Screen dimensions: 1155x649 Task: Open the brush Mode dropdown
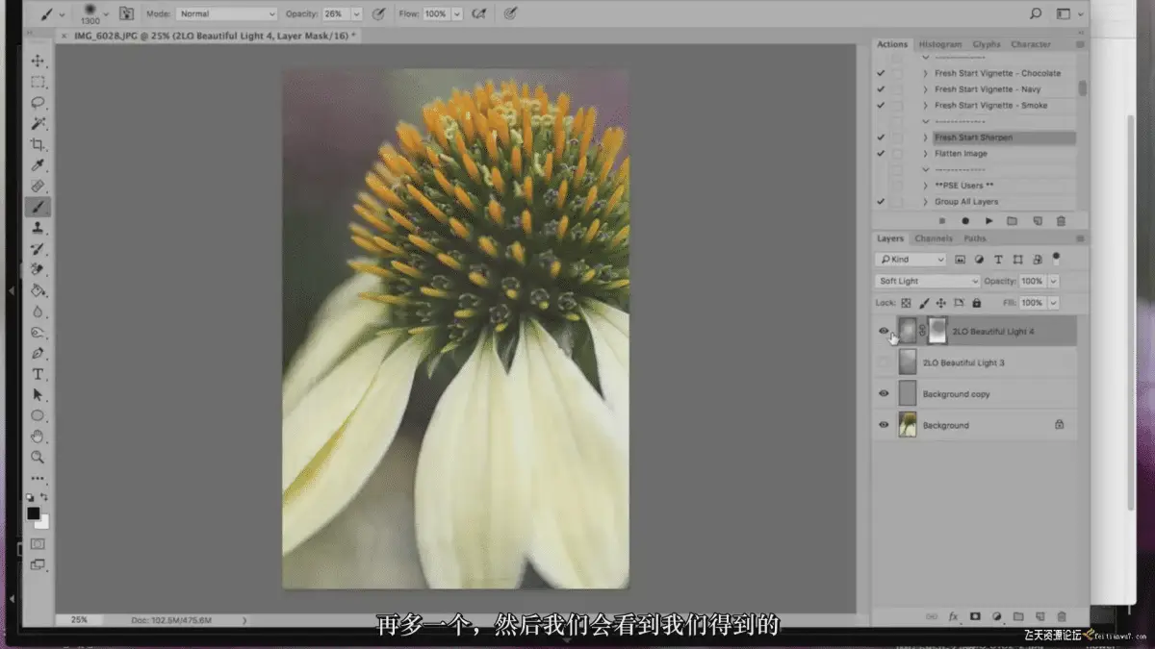tap(227, 14)
